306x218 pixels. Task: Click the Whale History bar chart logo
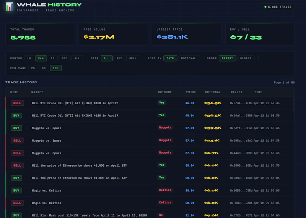10,7
